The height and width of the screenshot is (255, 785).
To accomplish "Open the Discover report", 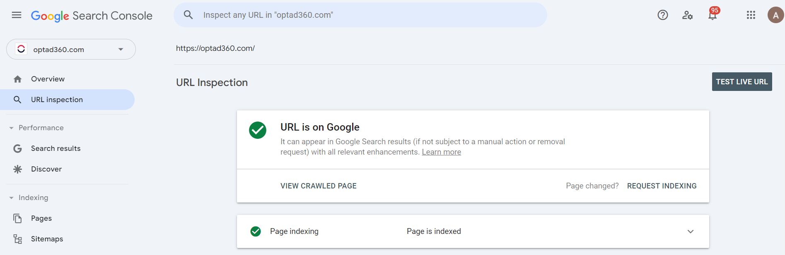I will (67, 169).
